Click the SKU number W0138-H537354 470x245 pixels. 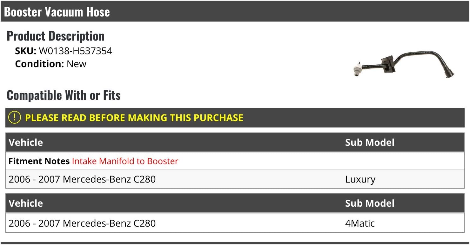(x=76, y=51)
